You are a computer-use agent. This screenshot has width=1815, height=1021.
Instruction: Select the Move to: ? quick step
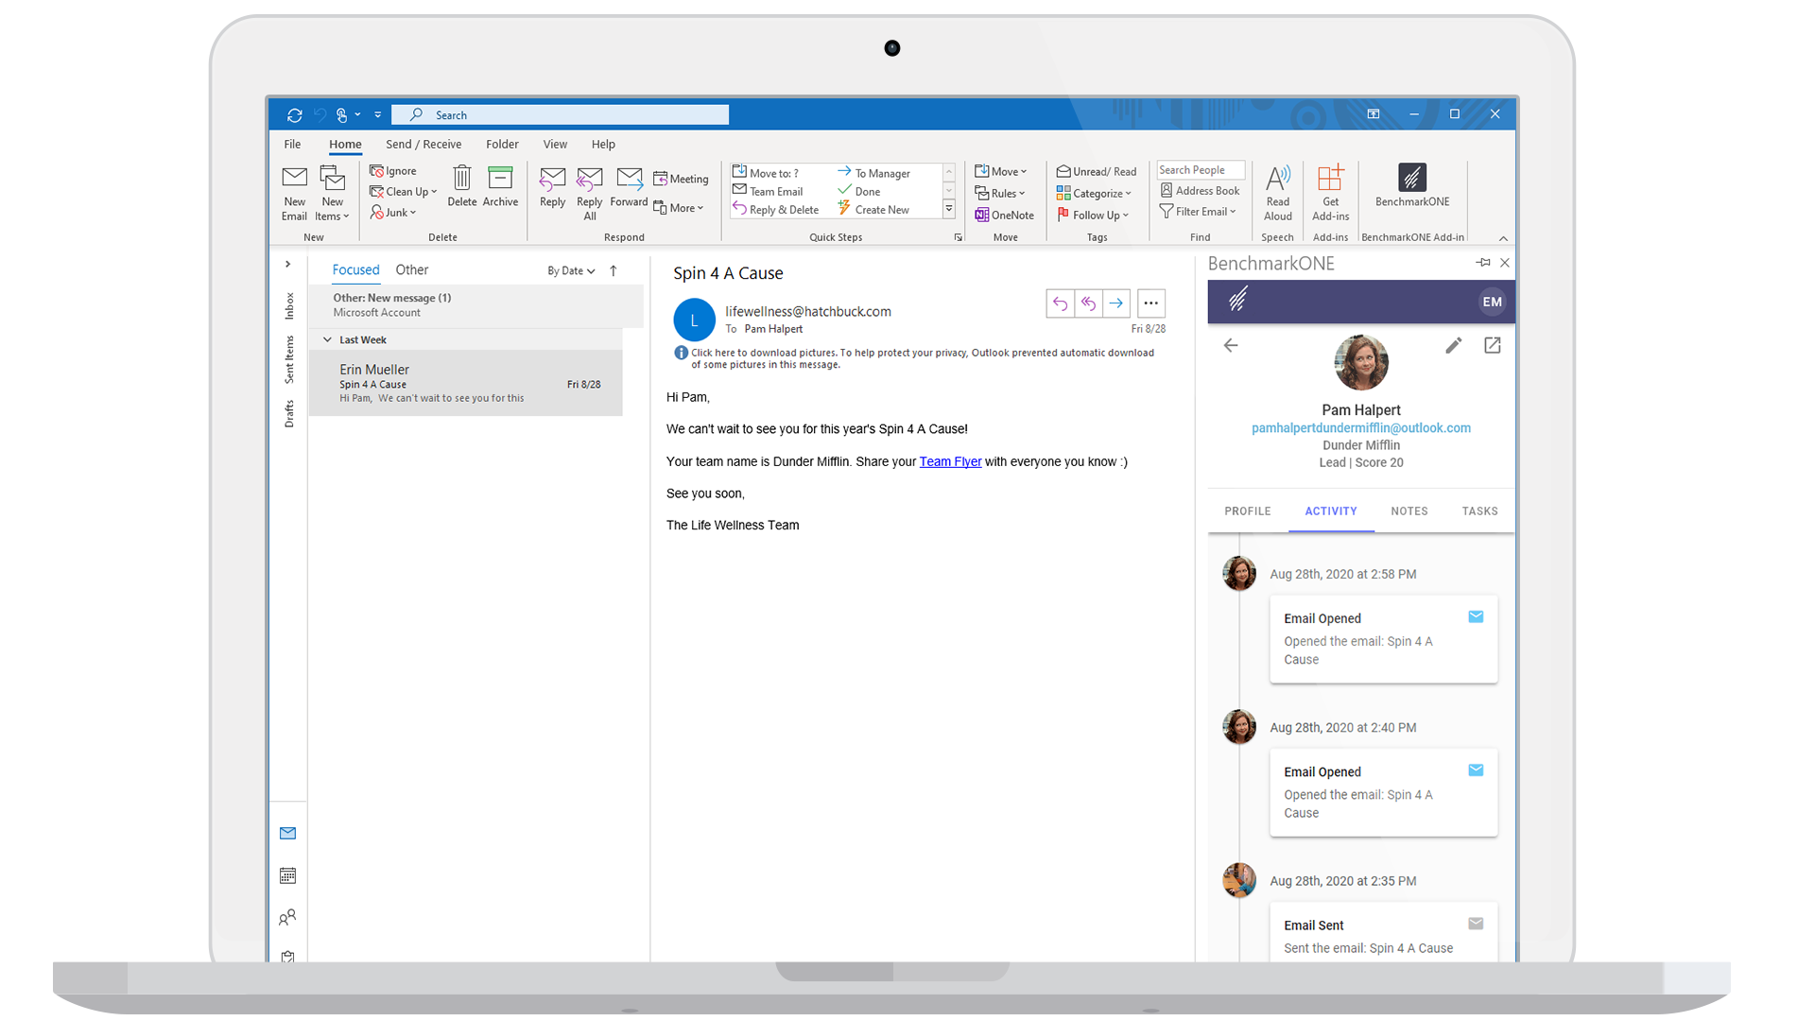coord(766,172)
